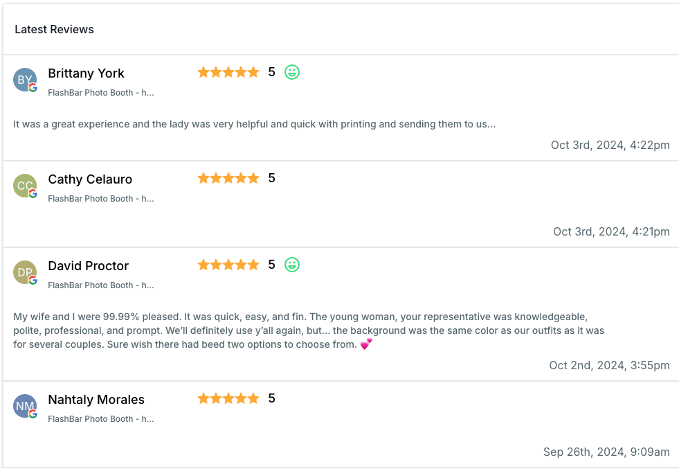The image size is (679, 469).
Task: Open reviewer name Brittany York
Action: [87, 73]
